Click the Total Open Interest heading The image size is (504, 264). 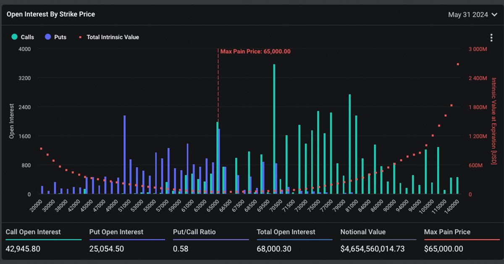[x=286, y=232]
